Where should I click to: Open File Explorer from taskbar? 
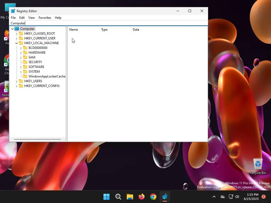coord(130,197)
